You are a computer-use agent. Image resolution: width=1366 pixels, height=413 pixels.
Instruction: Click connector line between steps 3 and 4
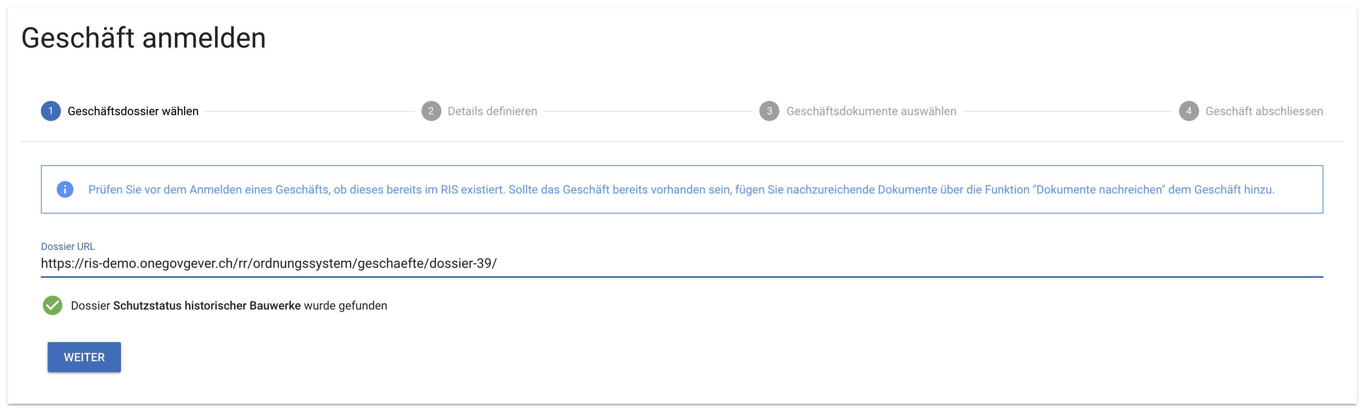coord(1067,111)
